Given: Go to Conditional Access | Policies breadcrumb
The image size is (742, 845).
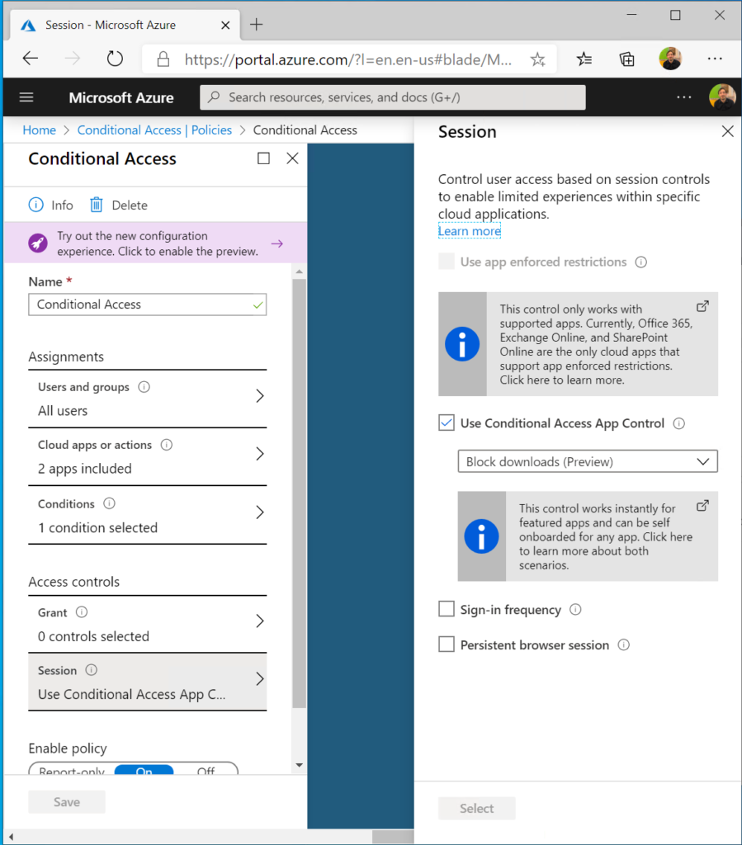Looking at the screenshot, I should point(154,130).
